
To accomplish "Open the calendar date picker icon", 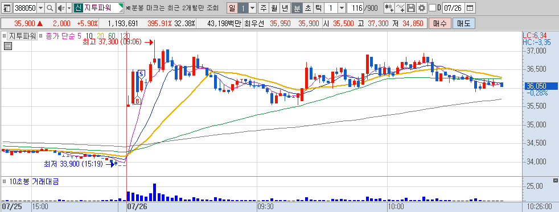I will (x=470, y=7).
